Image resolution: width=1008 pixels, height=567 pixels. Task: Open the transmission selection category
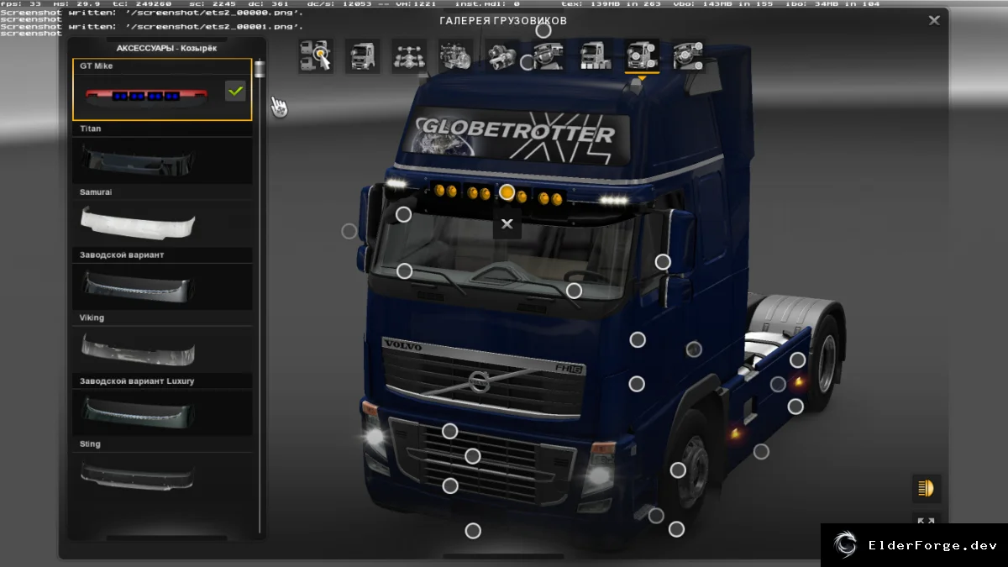[x=502, y=56]
